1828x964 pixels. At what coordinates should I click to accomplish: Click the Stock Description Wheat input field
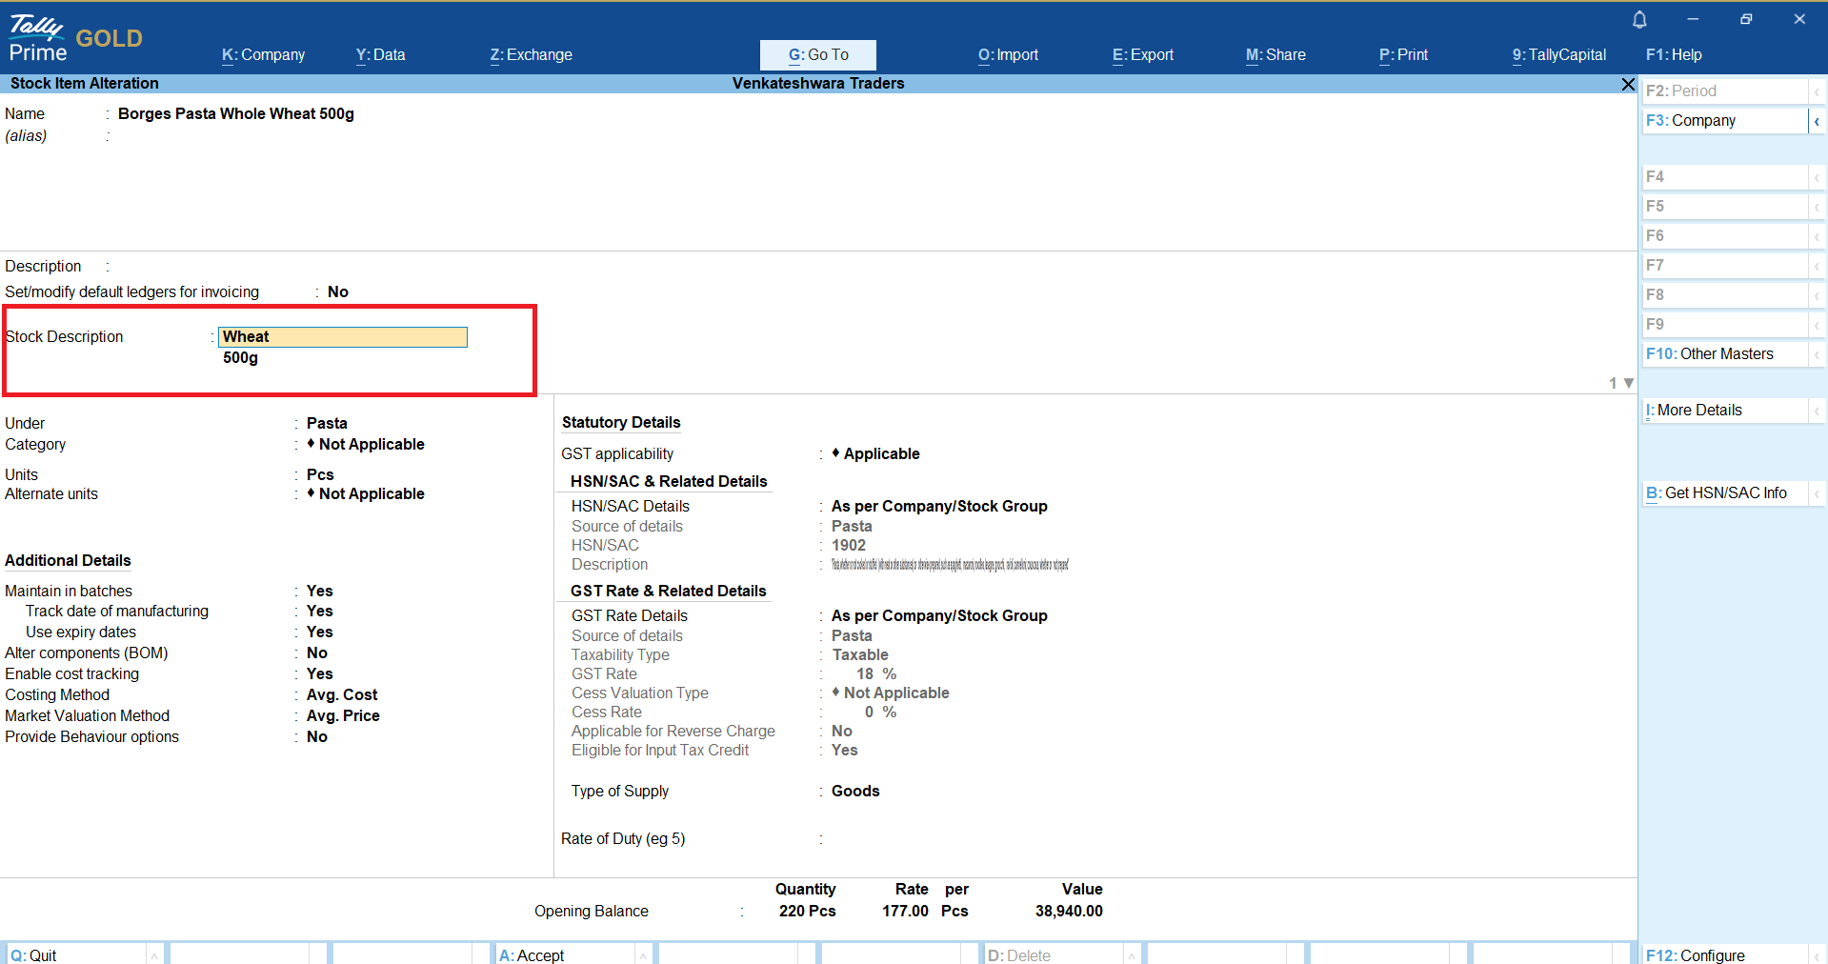click(x=342, y=336)
